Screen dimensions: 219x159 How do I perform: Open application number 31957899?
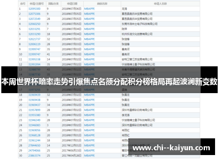coord(34,110)
